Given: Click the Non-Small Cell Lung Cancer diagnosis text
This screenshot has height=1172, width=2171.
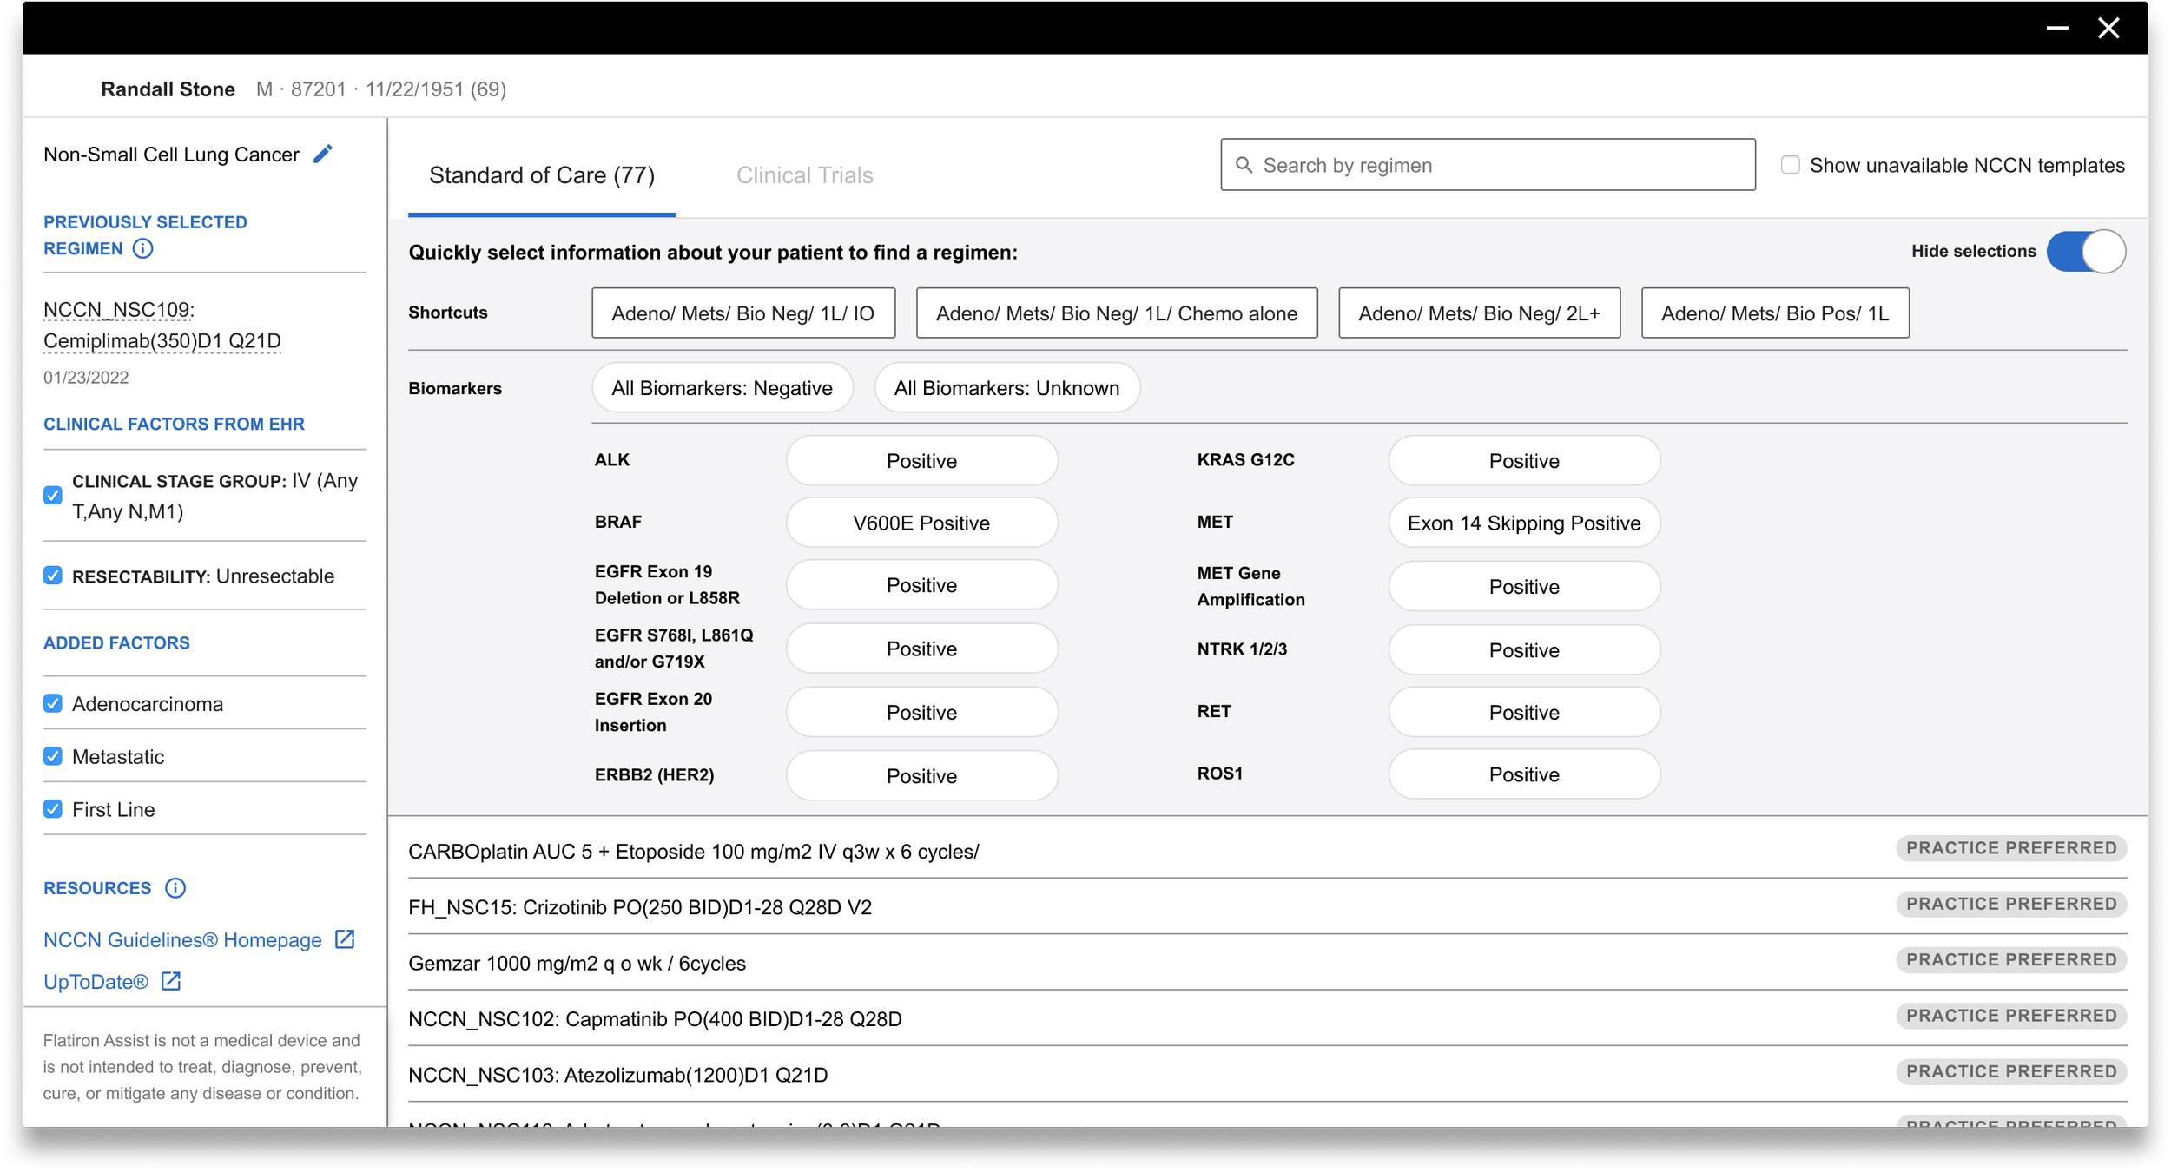Looking at the screenshot, I should 171,155.
